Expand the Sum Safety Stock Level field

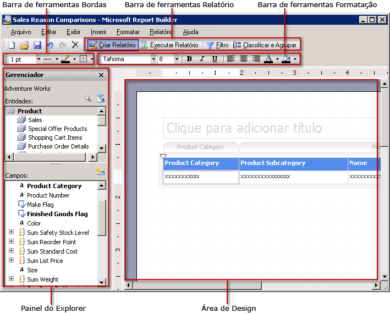coord(11,233)
